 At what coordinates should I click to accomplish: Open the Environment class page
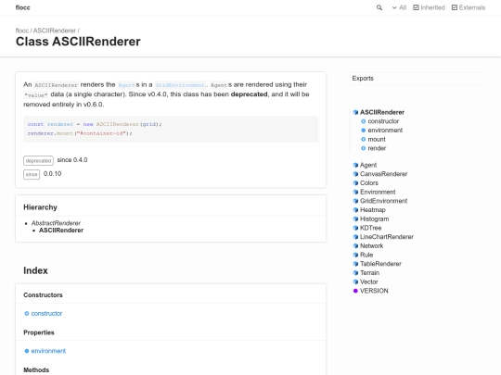[378, 192]
